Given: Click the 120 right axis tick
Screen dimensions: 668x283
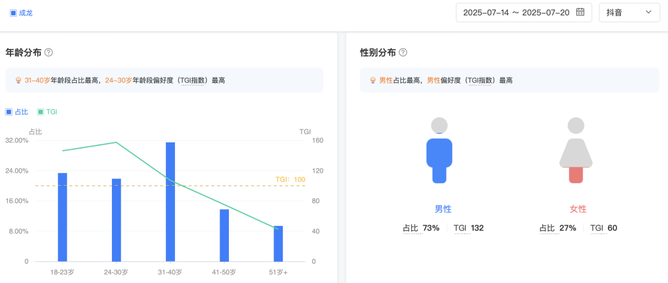Looking at the screenshot, I should [318, 171].
